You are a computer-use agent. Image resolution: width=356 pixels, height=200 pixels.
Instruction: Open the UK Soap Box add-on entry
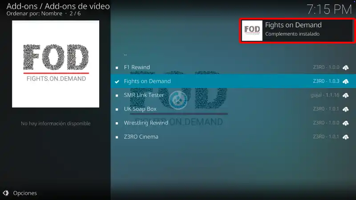pyautogui.click(x=233, y=109)
